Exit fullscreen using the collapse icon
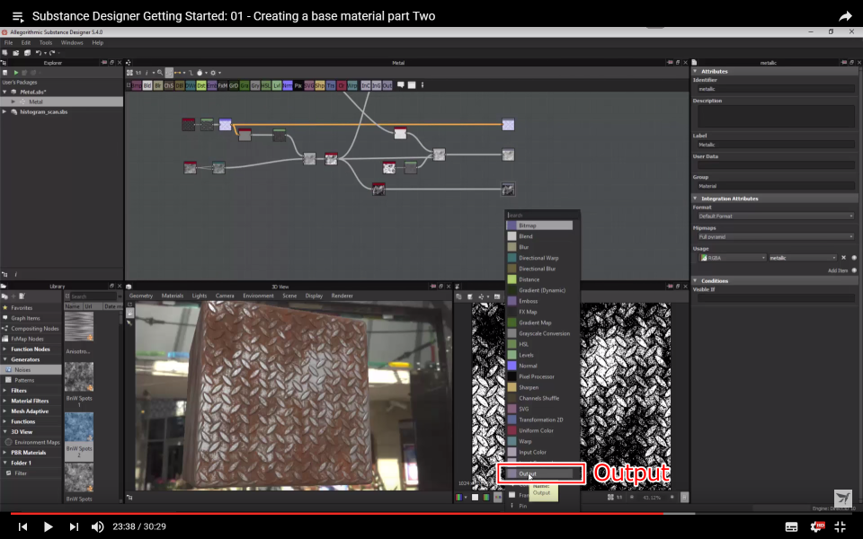 (x=840, y=526)
